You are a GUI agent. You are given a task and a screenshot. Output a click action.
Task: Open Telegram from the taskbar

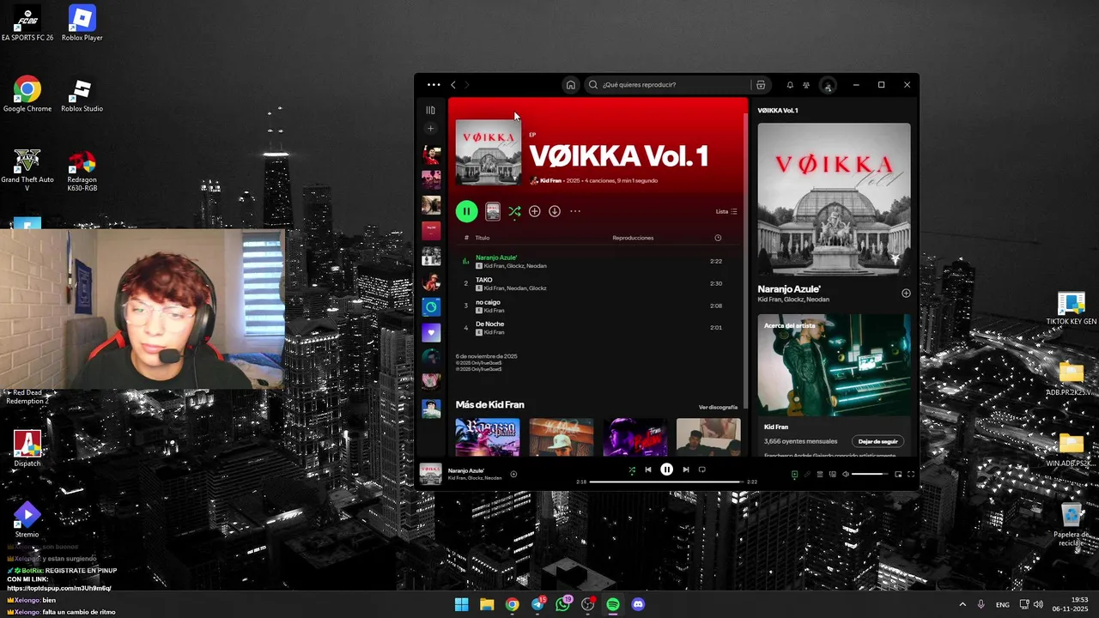coord(537,604)
